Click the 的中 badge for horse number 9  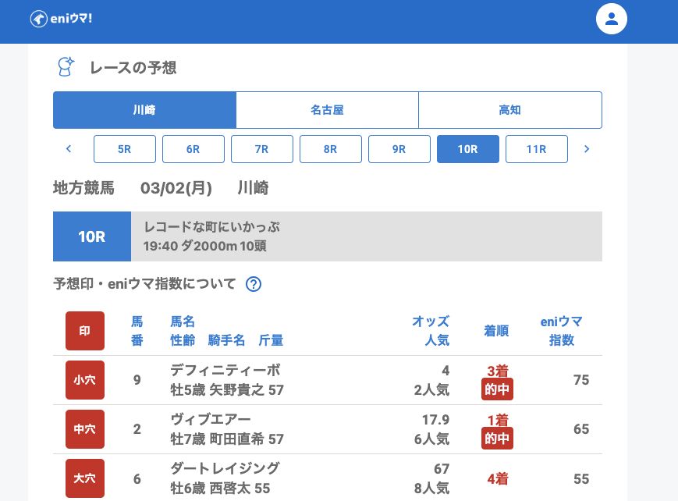pyautogui.click(x=497, y=389)
